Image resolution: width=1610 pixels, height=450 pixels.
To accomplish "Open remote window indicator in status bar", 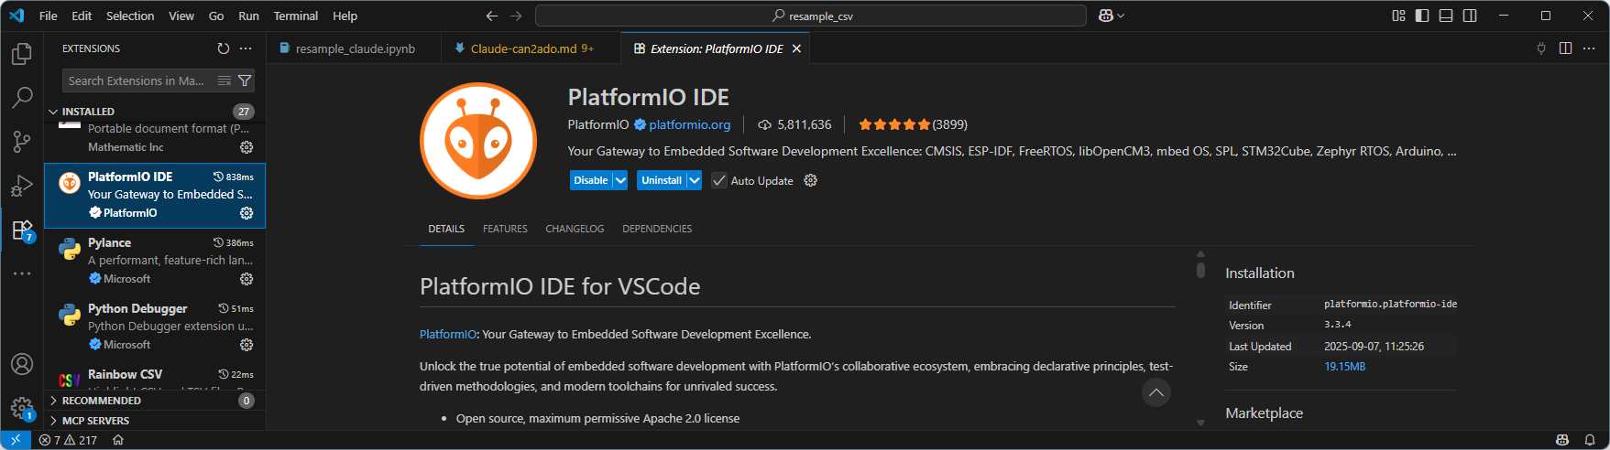I will [x=16, y=440].
